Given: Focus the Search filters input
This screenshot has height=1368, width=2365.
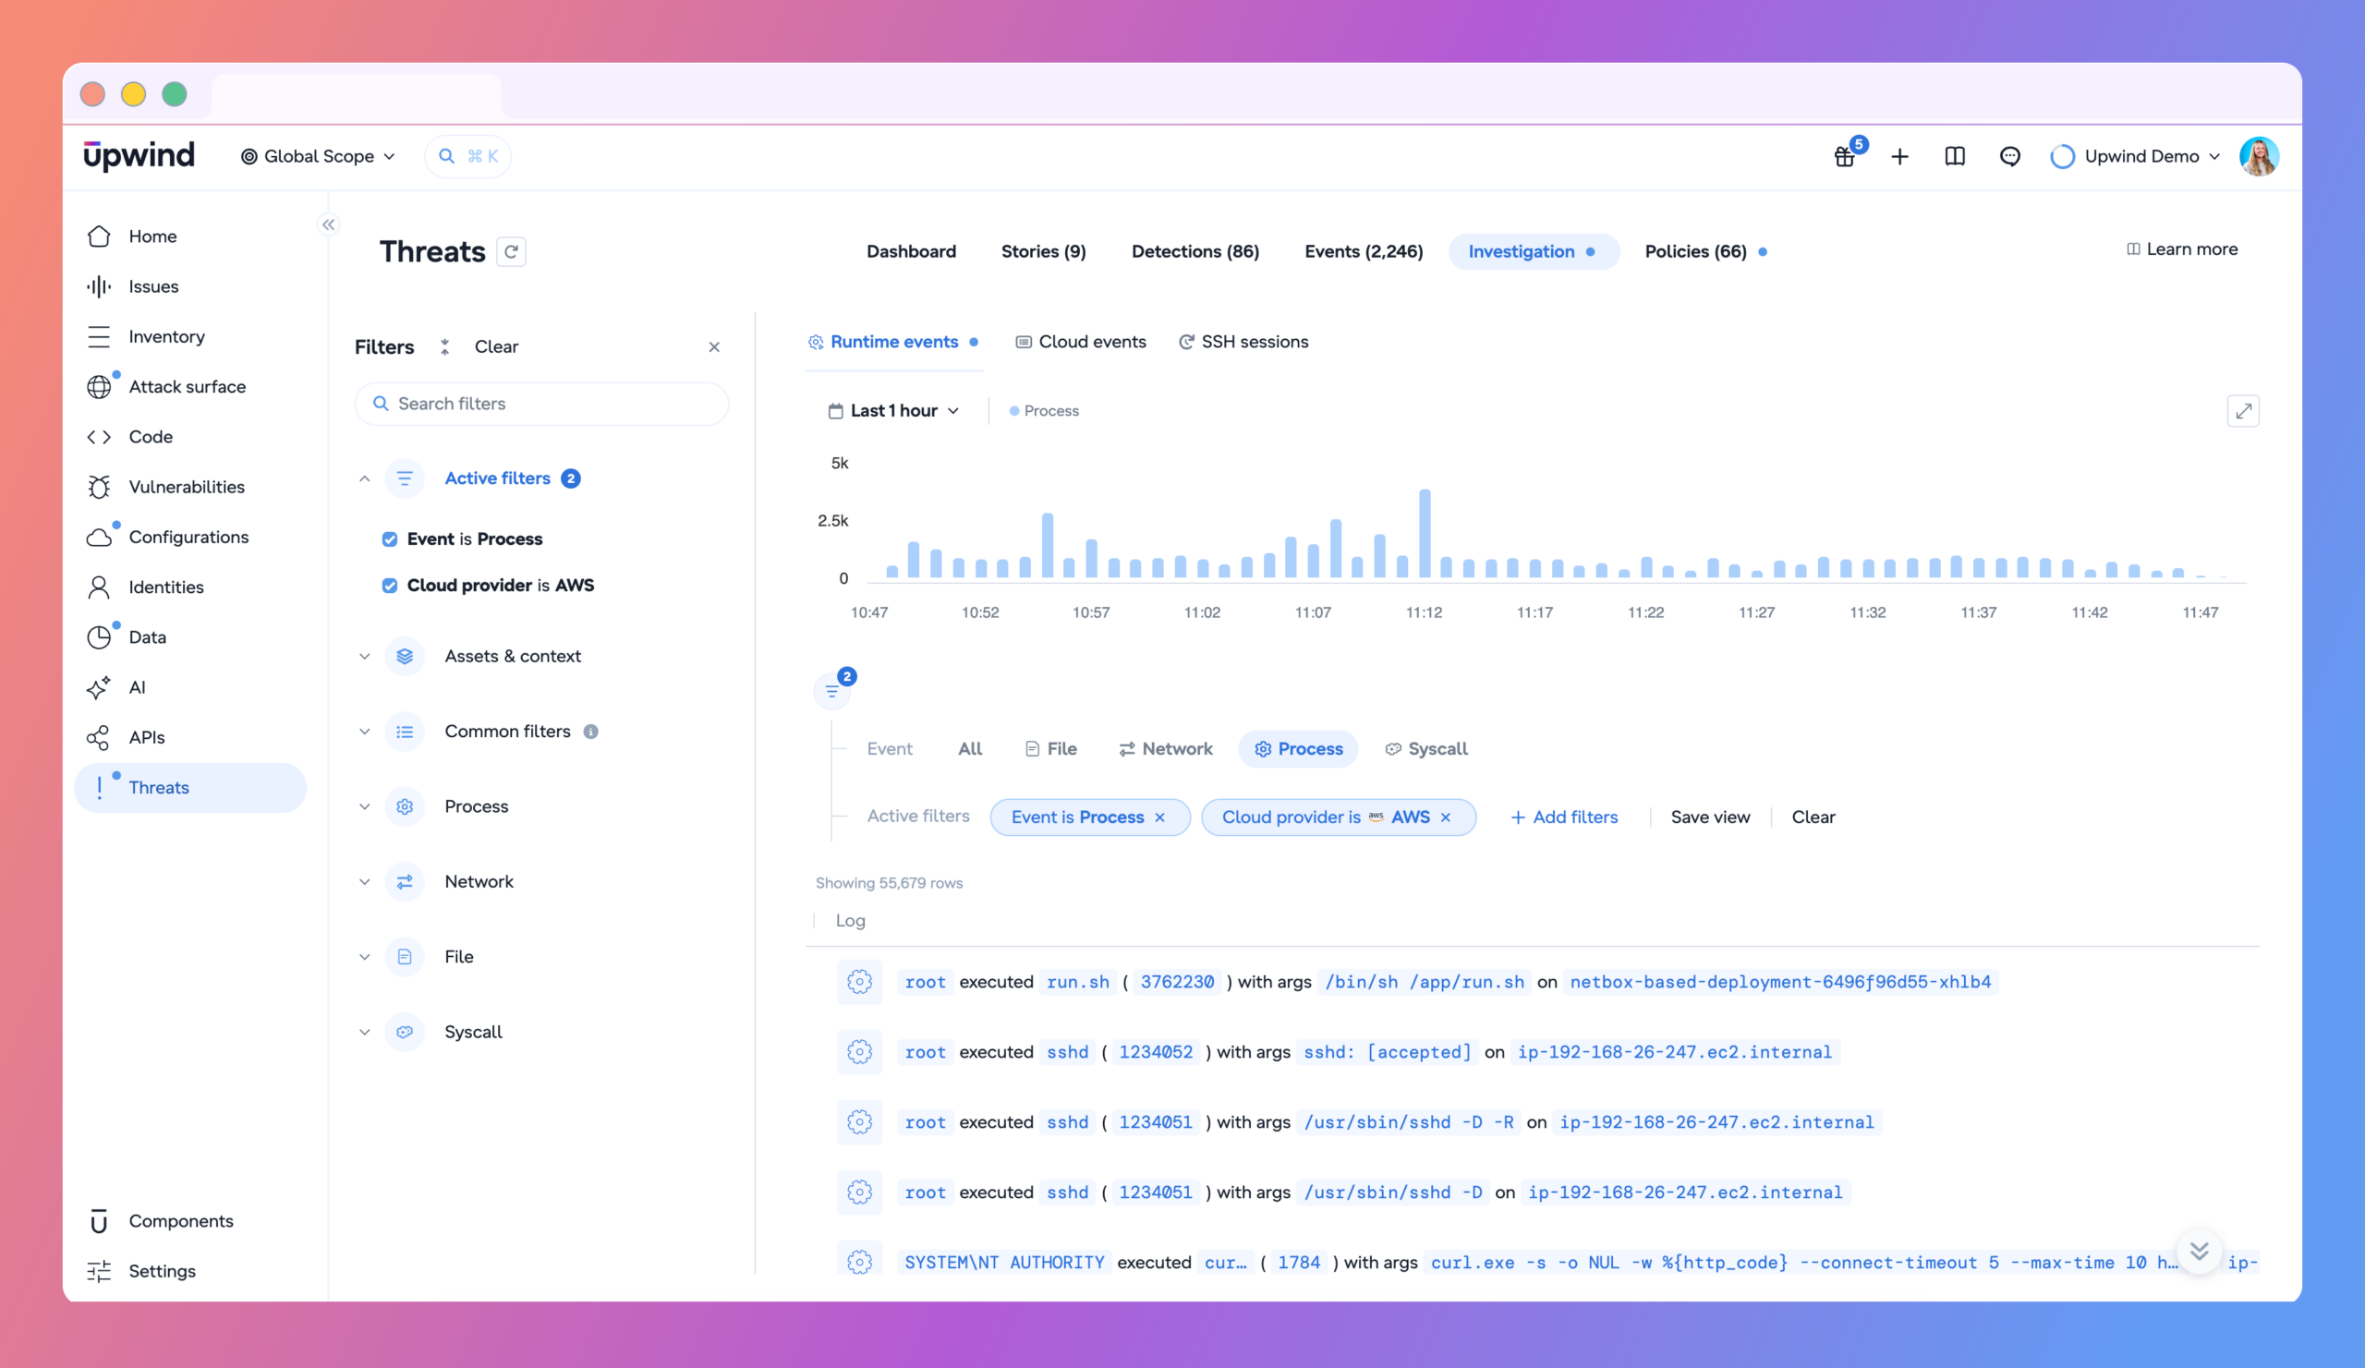Looking at the screenshot, I should pyautogui.click(x=541, y=404).
